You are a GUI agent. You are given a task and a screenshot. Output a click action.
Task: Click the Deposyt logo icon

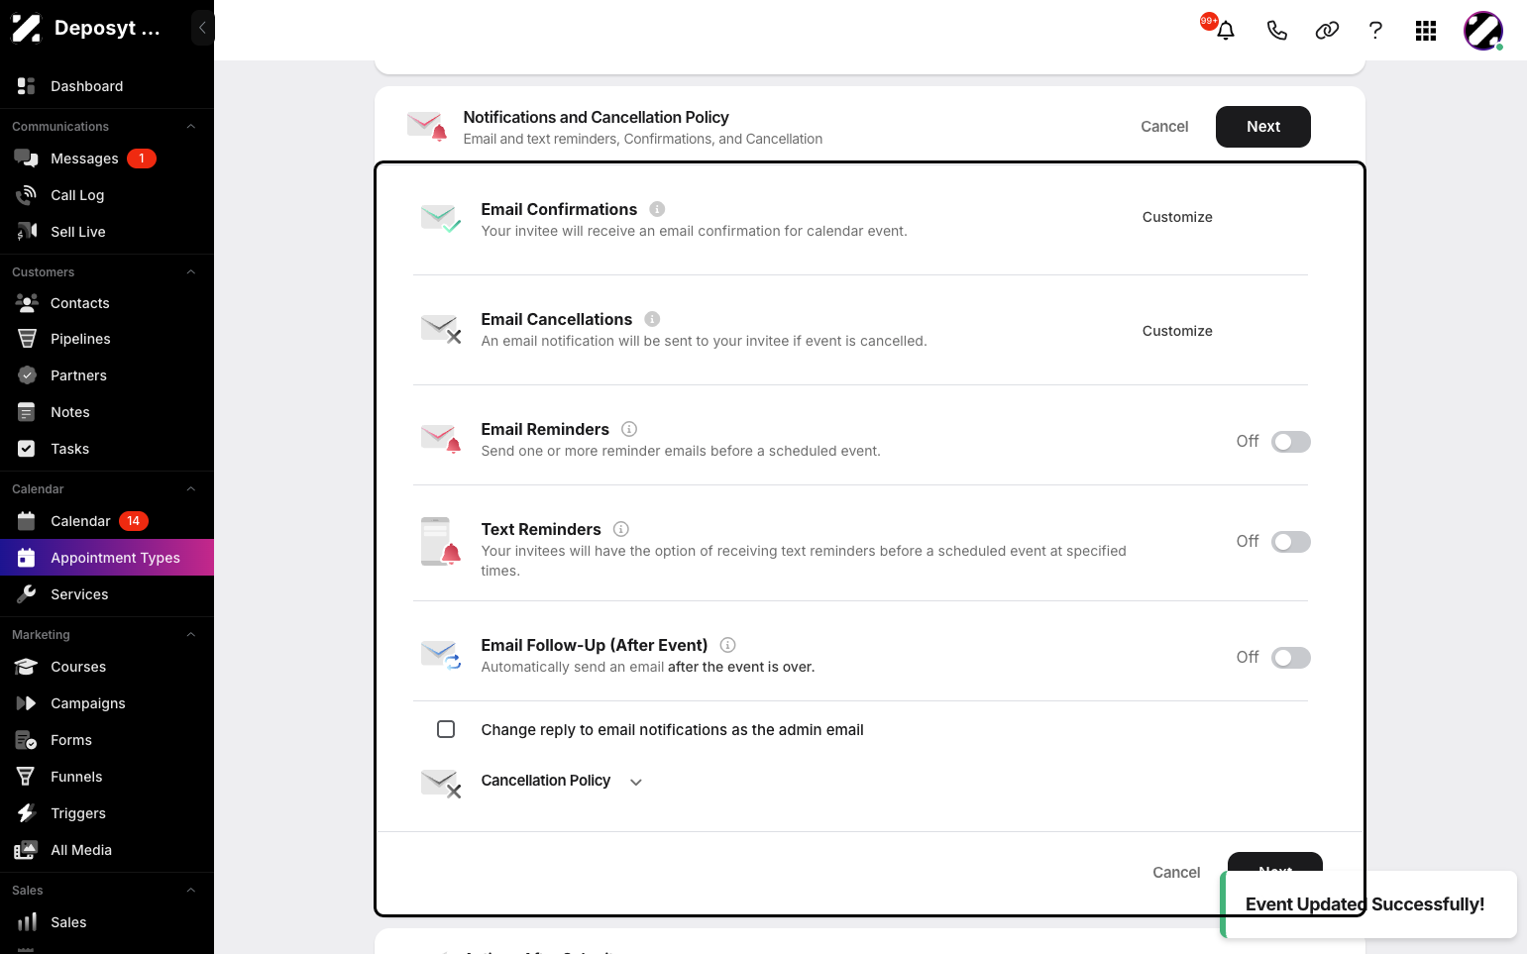coord(27,28)
